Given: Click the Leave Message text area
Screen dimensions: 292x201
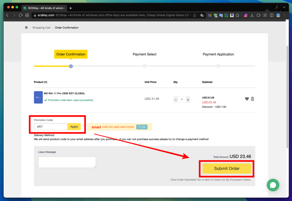Looking at the screenshot, I should [x=67, y=162].
